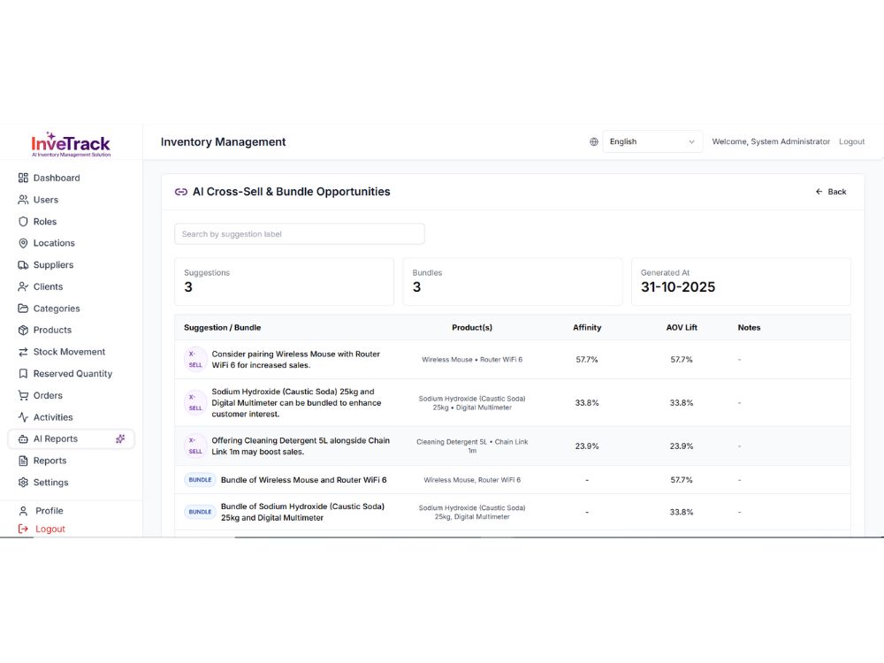Image resolution: width=884 pixels, height=663 pixels.
Task: Click the Orders cart icon
Action: pos(23,395)
